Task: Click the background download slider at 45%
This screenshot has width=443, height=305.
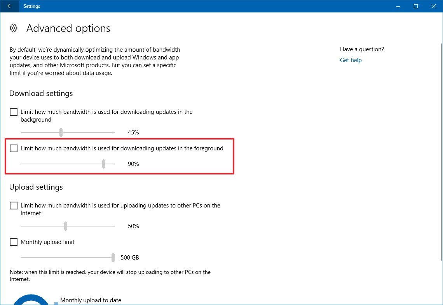Action: click(61, 132)
